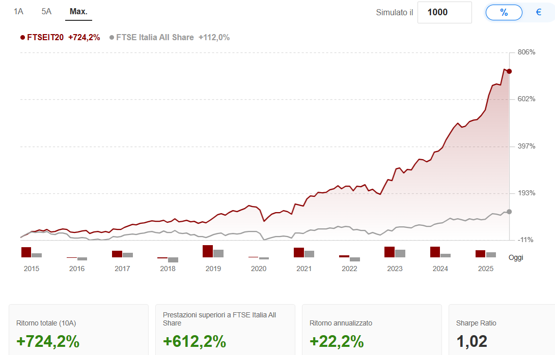Click the 2024 red yearly return bar
The width and height of the screenshot is (555, 355).
435,252
